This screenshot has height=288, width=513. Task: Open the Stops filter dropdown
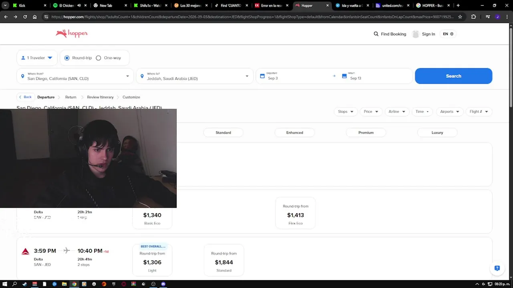(345, 112)
